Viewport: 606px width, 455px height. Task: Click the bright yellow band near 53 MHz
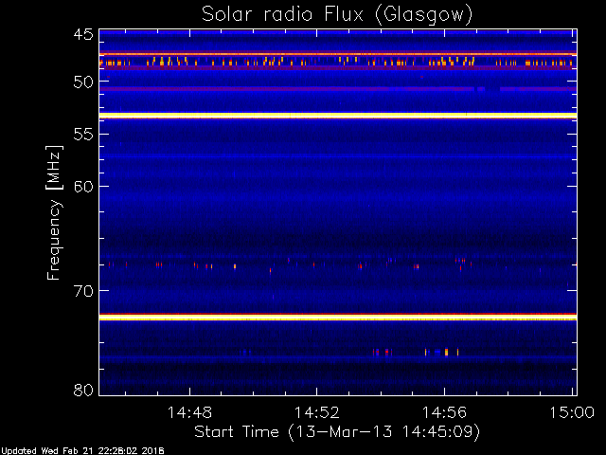(x=338, y=116)
